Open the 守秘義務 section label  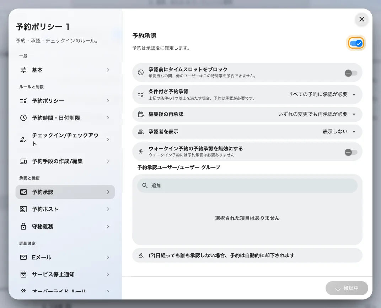point(43,226)
